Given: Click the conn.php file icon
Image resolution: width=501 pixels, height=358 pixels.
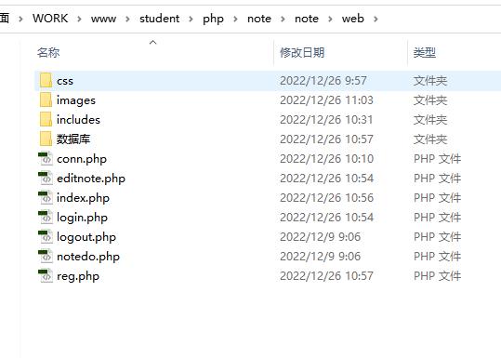Looking at the screenshot, I should point(46,158).
